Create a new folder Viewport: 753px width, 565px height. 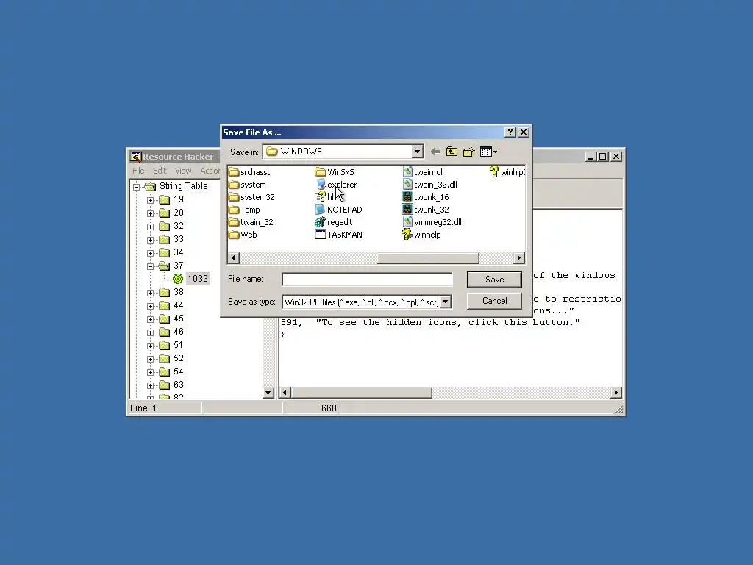(468, 152)
